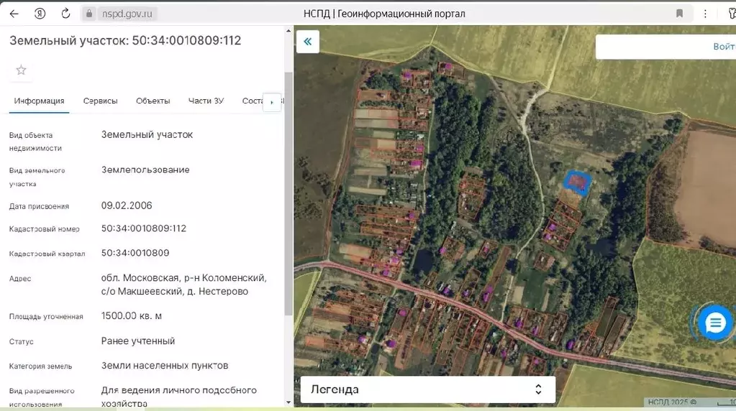Add land plot to favorites with star
This screenshot has width=736, height=411.
pyautogui.click(x=21, y=70)
